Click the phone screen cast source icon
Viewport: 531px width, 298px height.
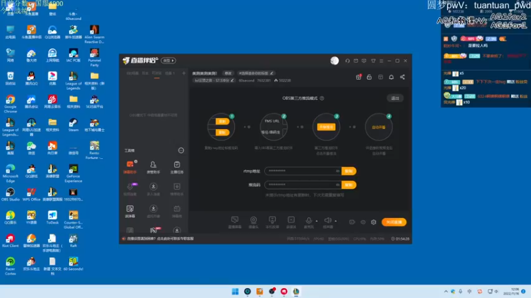(272, 222)
